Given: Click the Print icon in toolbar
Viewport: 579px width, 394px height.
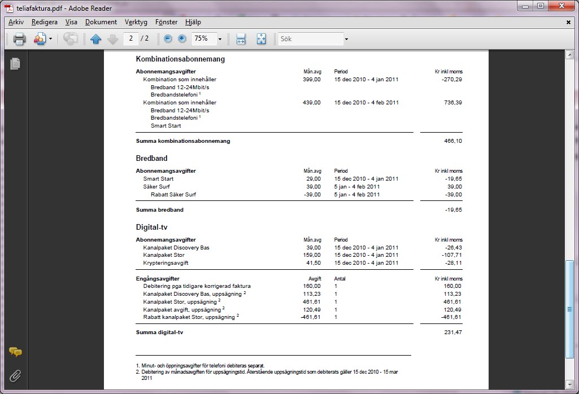Looking at the screenshot, I should (x=19, y=39).
